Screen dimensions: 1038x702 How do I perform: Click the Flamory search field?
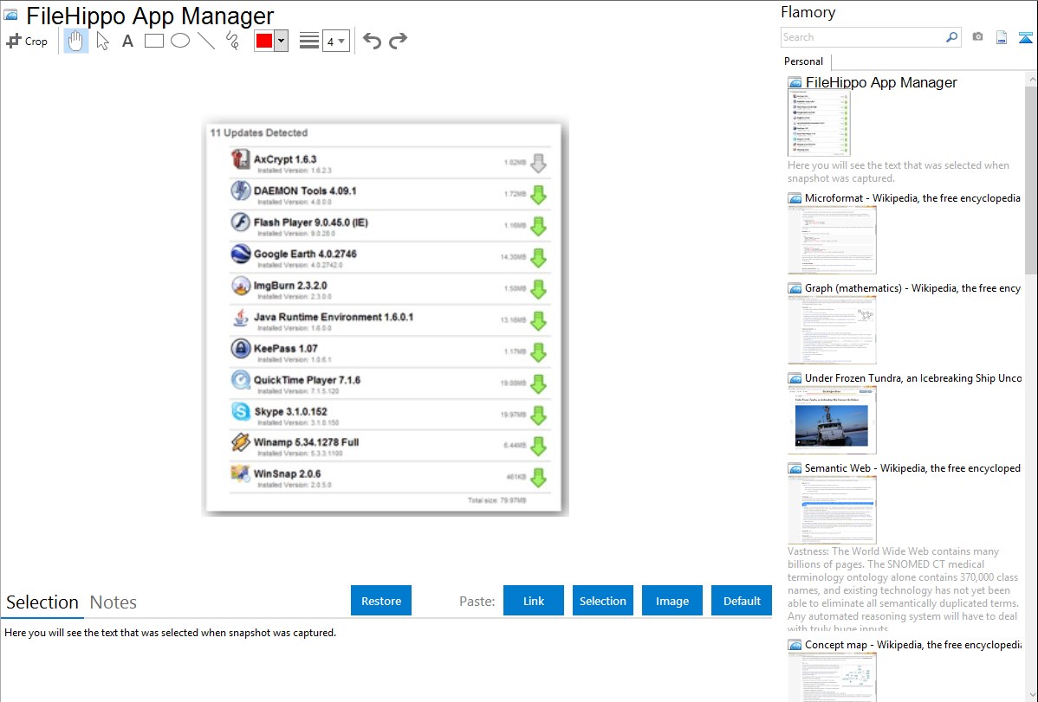point(863,37)
